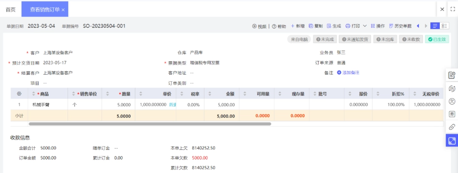Image resolution: width=458 pixels, height=173 pixels.
Task: Toggle the fullscreen icon at top right
Action: click(x=453, y=9)
